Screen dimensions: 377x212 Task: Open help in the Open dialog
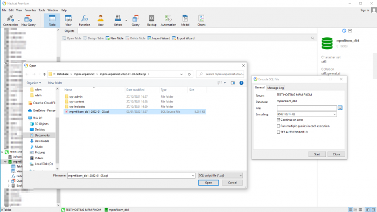click(x=241, y=83)
